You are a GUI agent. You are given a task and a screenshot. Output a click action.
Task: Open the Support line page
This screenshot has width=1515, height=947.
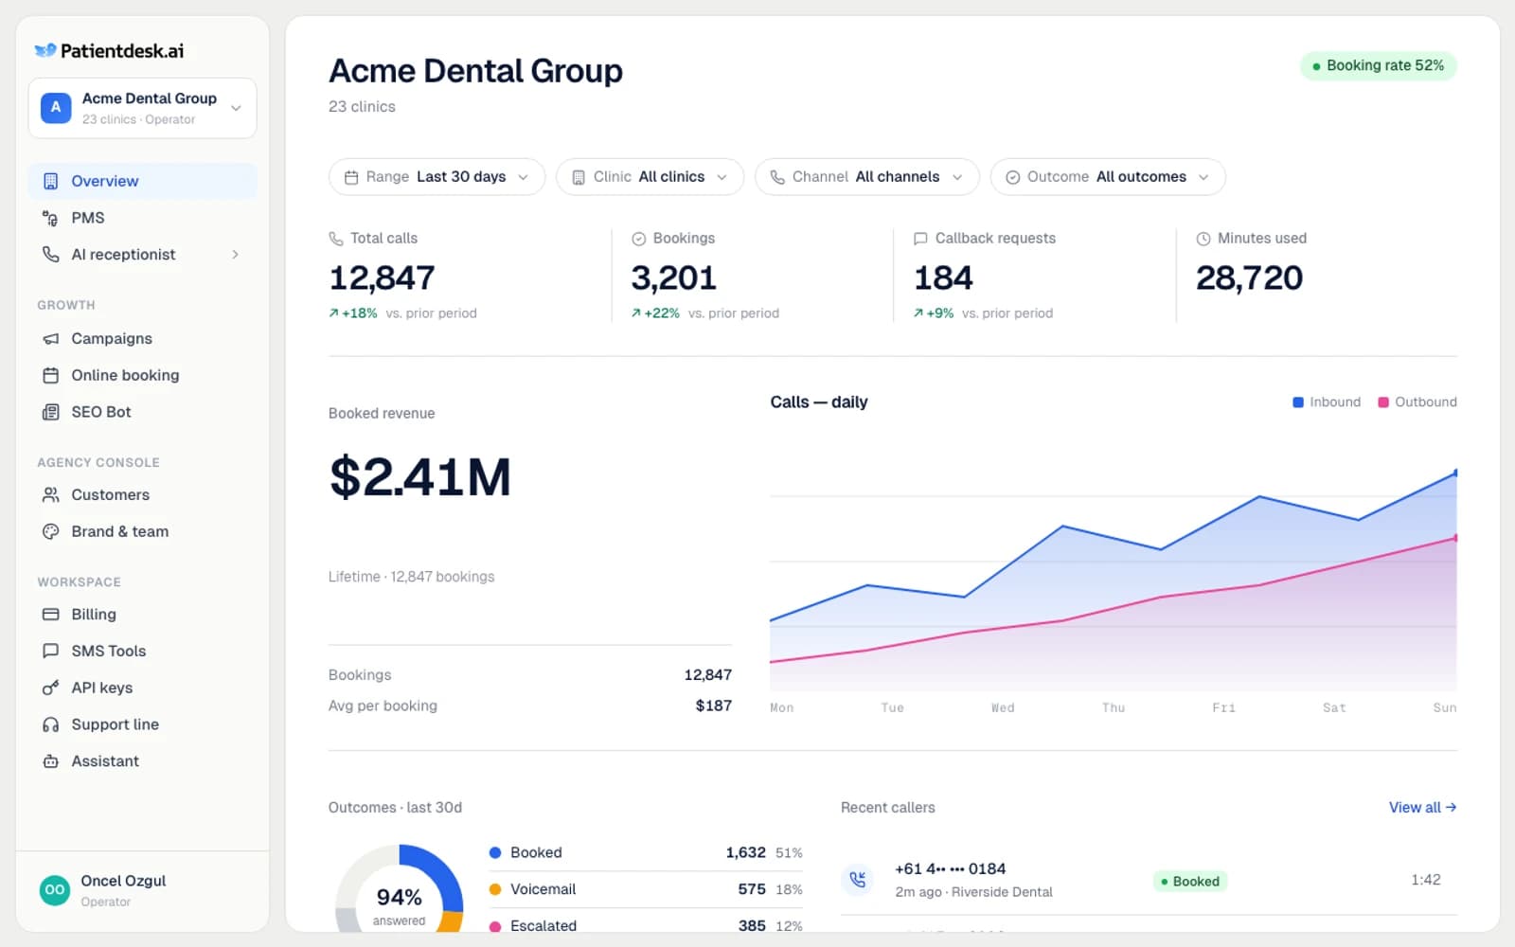pos(142,725)
